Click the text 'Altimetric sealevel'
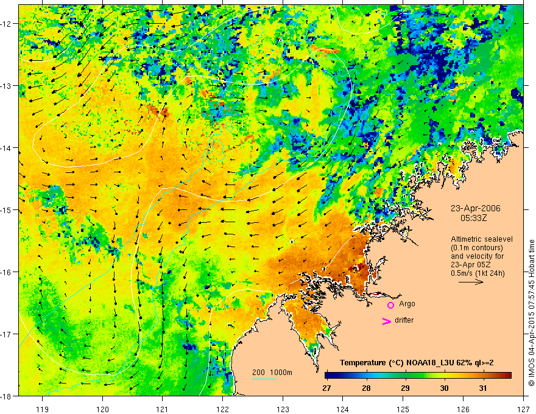This screenshot has height=414, width=536. click(482, 239)
